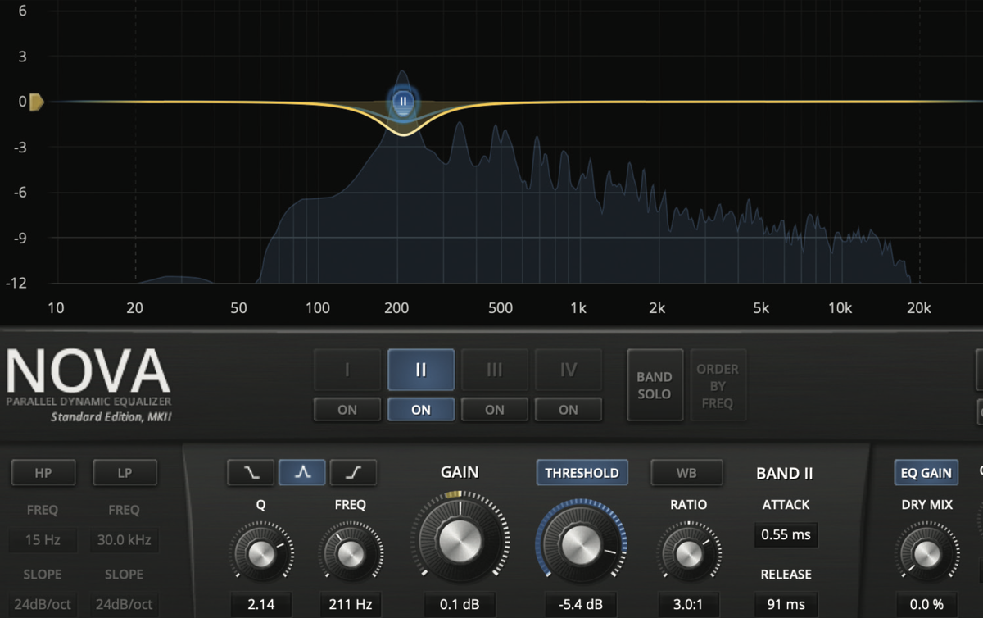The image size is (983, 618).
Task: Select Band IV
Action: pos(568,370)
